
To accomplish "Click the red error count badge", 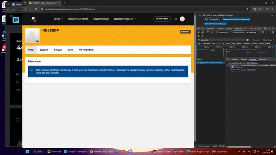I will (252, 28).
